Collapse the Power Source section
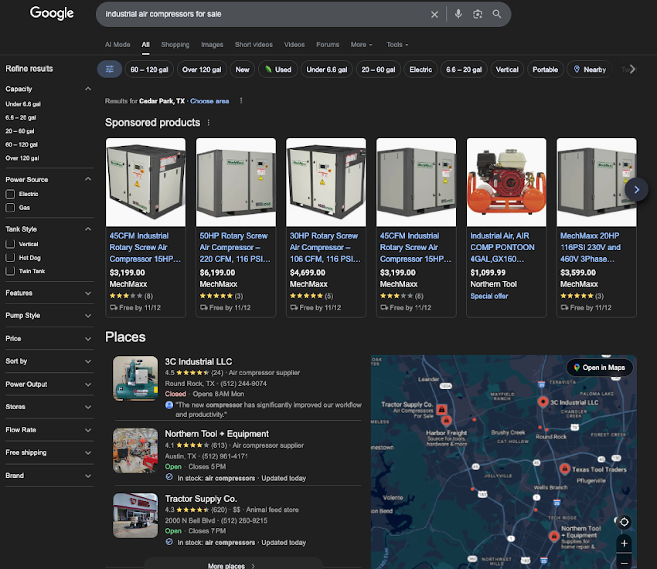The height and width of the screenshot is (569, 657). [87, 179]
